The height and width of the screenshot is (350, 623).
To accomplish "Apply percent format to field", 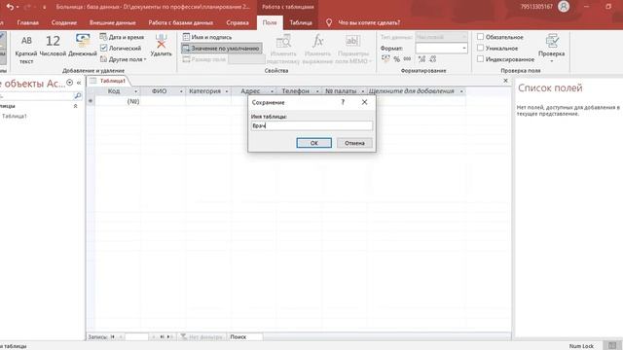I will tap(396, 58).
